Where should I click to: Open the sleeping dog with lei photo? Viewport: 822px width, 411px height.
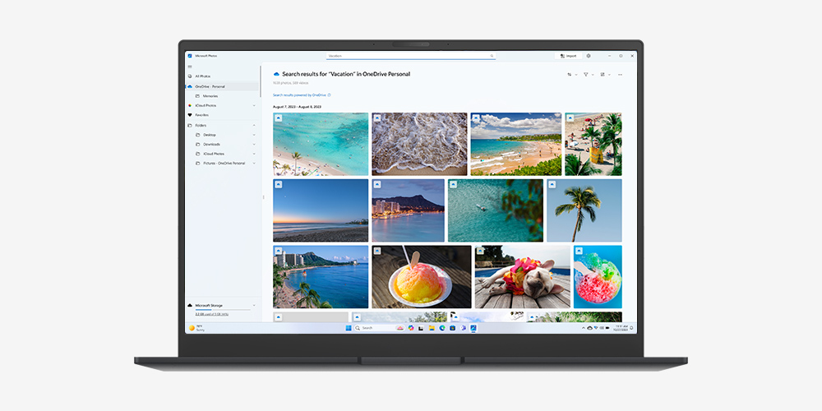tap(523, 277)
